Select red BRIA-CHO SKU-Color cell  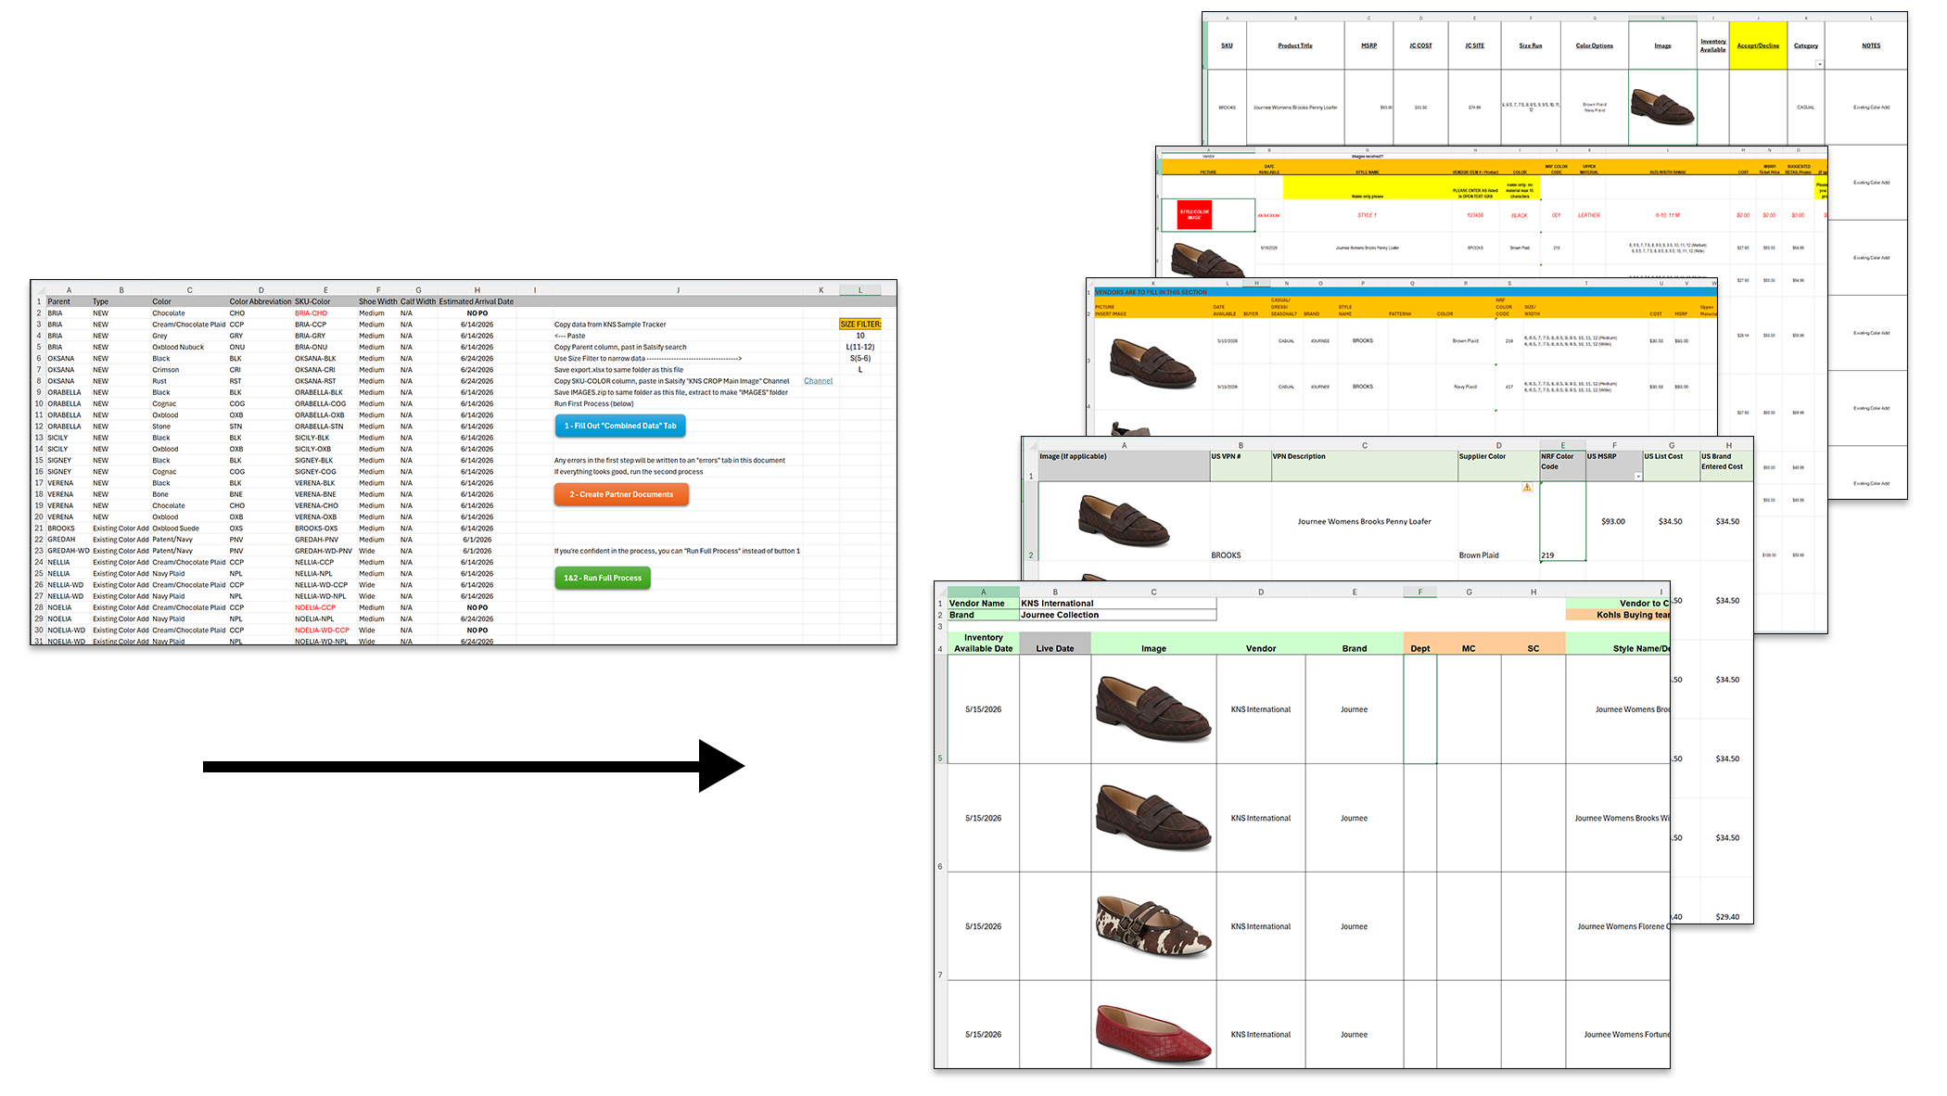[x=325, y=313]
